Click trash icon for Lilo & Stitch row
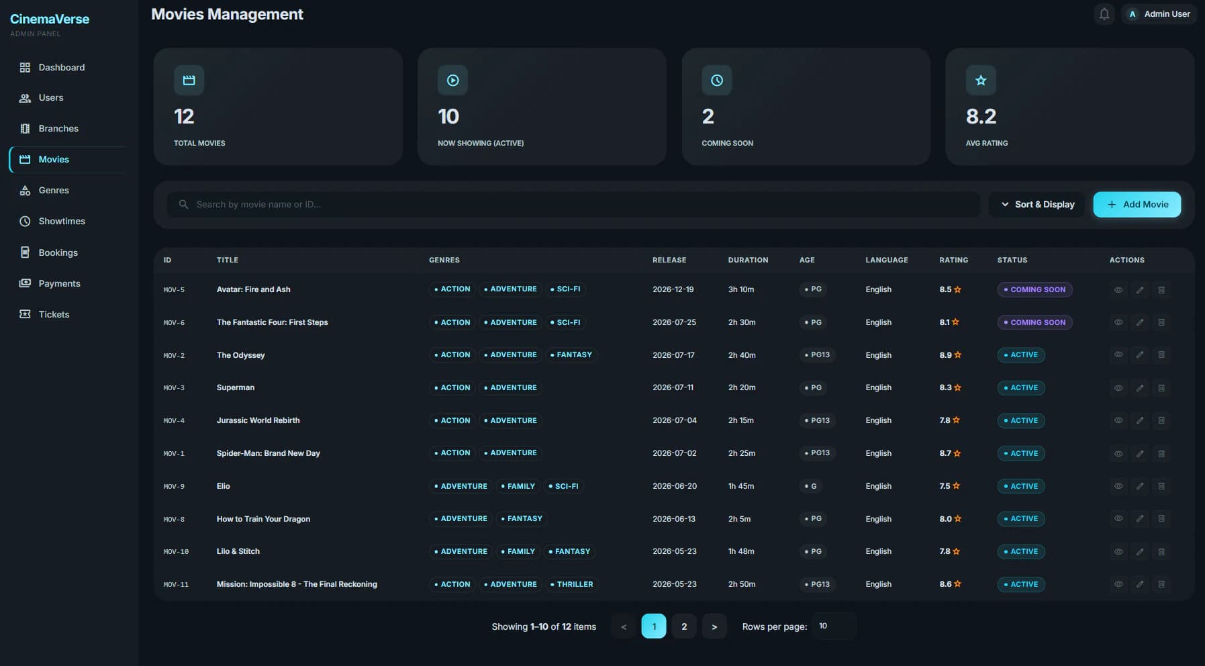This screenshot has height=666, width=1205. 1161,552
